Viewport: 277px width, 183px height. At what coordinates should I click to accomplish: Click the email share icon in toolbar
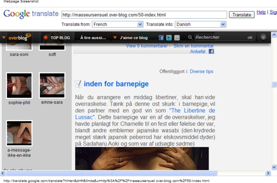tap(177, 38)
